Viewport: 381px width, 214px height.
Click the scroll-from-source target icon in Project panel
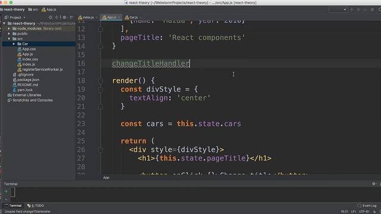pos(51,17)
